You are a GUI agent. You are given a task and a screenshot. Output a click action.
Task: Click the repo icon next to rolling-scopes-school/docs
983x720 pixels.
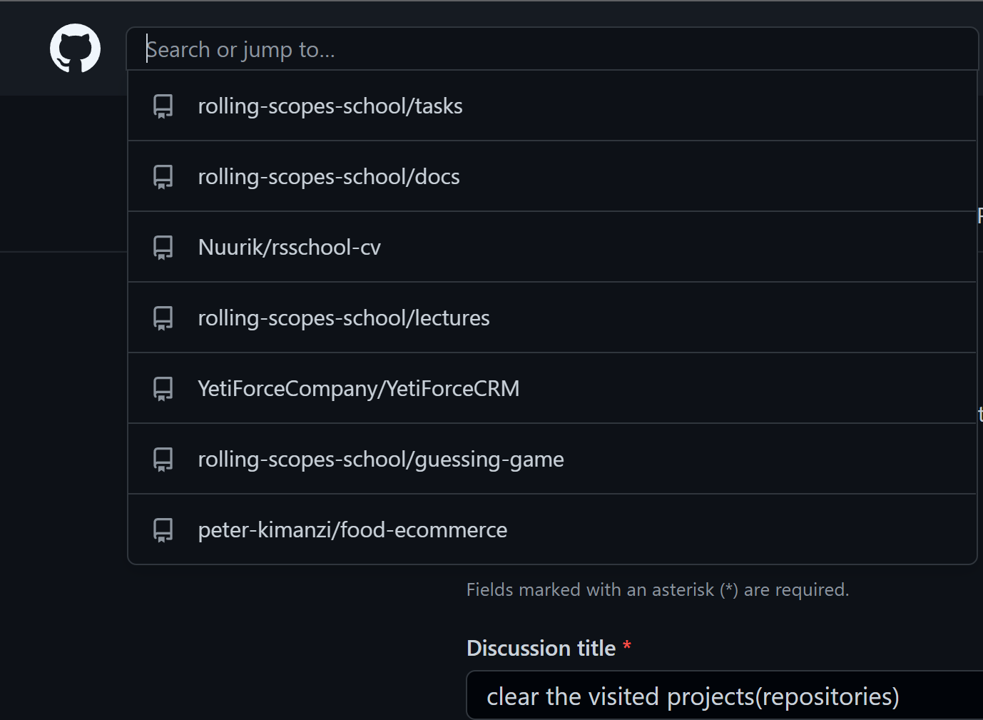coord(163,176)
